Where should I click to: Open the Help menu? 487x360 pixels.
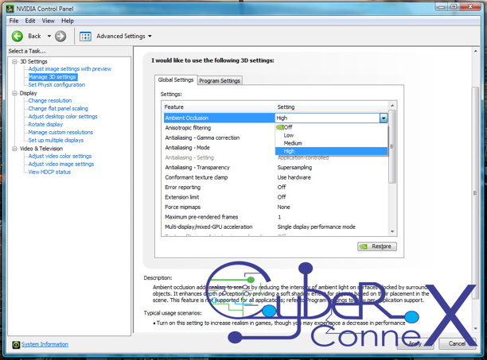click(68, 21)
